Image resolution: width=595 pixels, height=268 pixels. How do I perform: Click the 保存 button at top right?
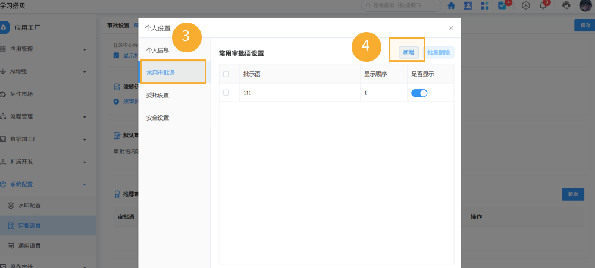point(585,26)
